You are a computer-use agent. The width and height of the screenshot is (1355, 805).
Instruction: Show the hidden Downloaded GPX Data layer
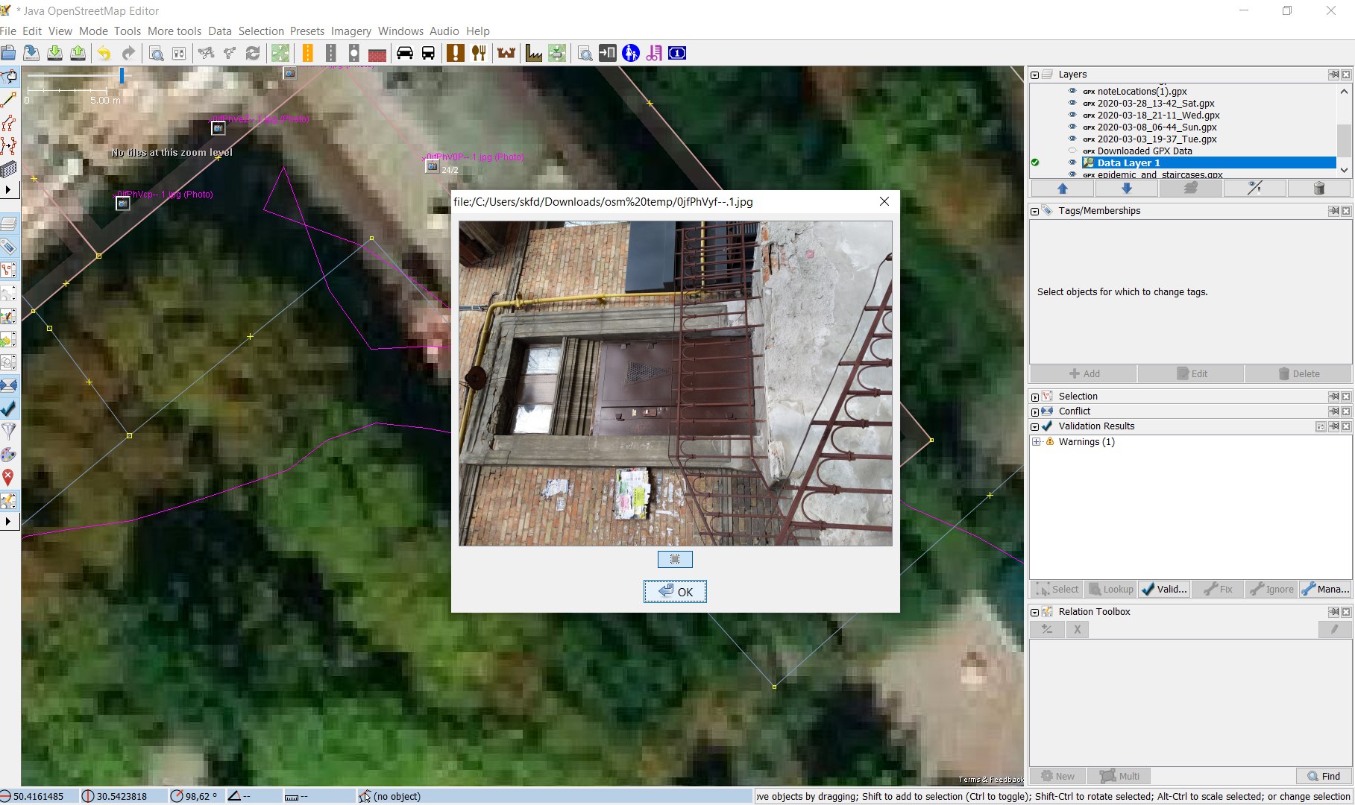pos(1072,151)
